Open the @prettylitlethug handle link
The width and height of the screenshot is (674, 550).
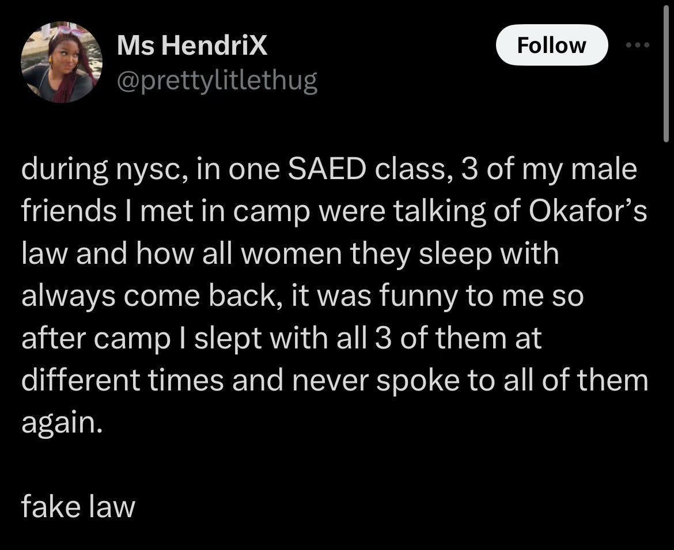pyautogui.click(x=217, y=81)
